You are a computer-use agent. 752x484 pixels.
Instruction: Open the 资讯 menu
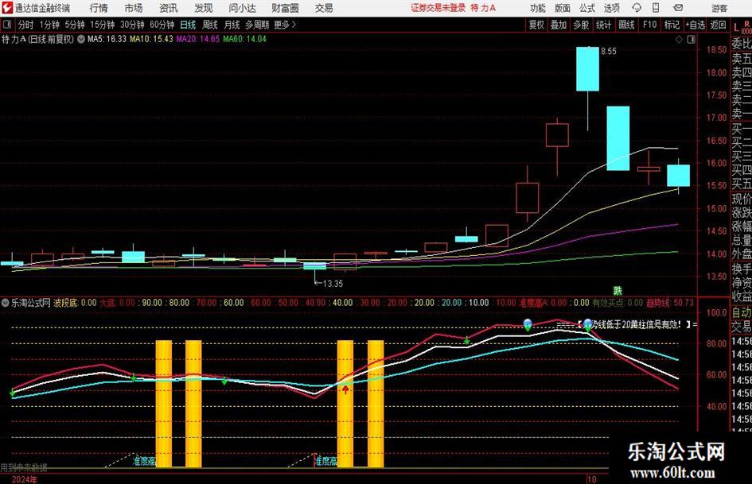tap(169, 8)
